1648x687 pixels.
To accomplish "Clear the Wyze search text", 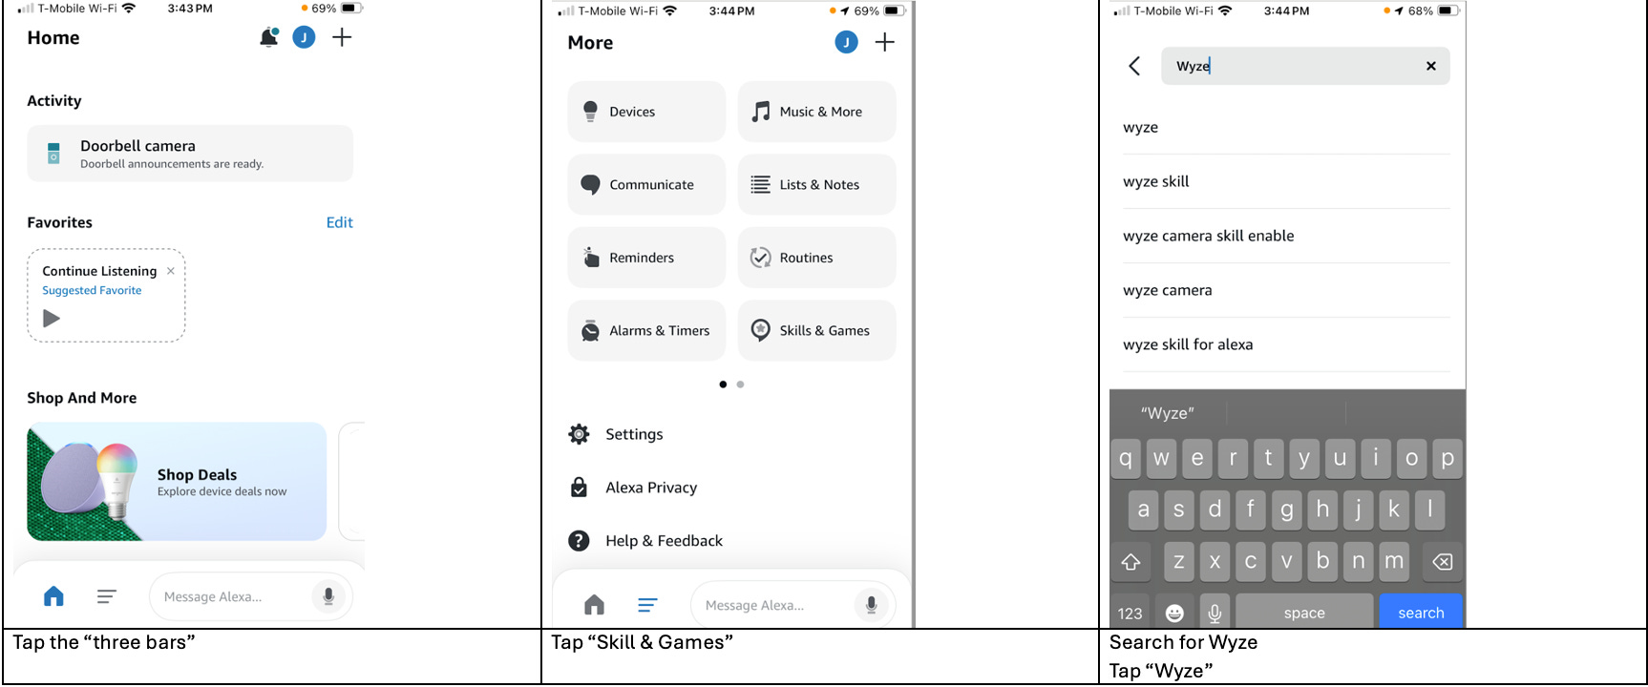I will pyautogui.click(x=1430, y=66).
